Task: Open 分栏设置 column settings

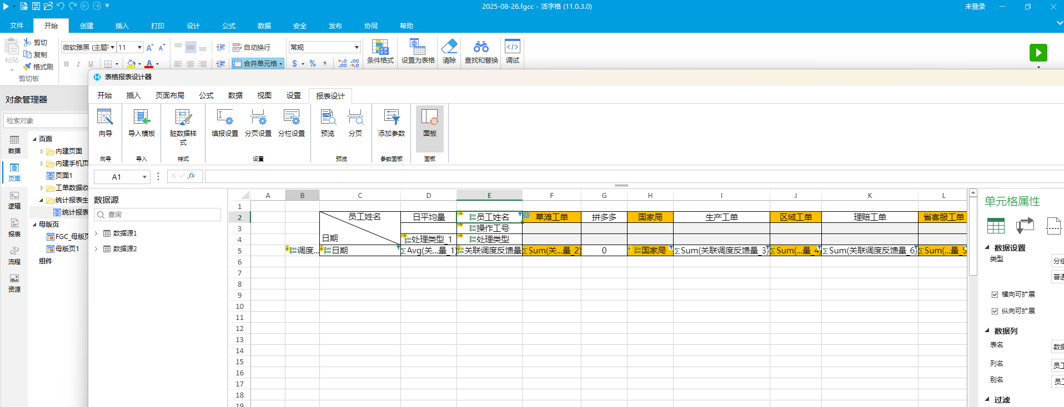Action: coord(292,123)
